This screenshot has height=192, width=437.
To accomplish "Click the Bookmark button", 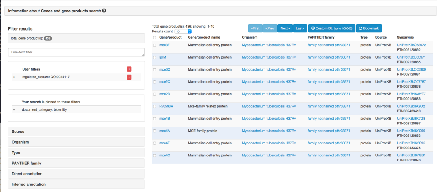I will [x=369, y=28].
